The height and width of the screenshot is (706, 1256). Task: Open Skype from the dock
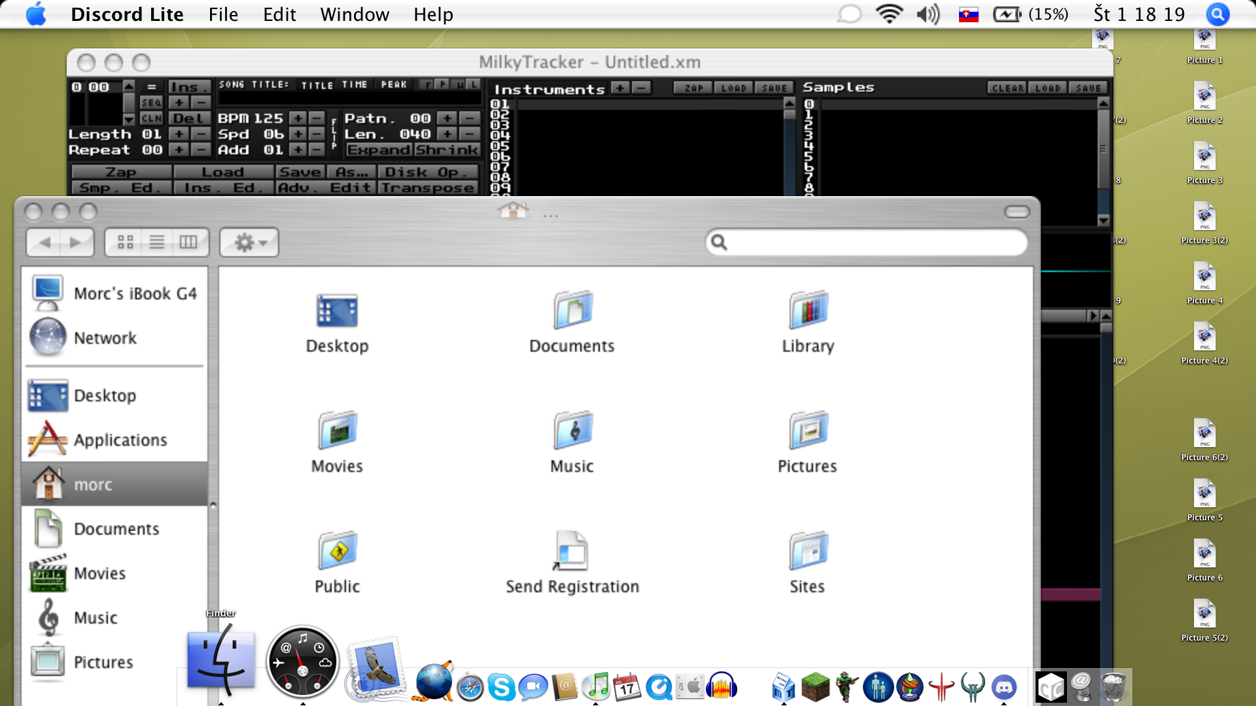pyautogui.click(x=502, y=687)
